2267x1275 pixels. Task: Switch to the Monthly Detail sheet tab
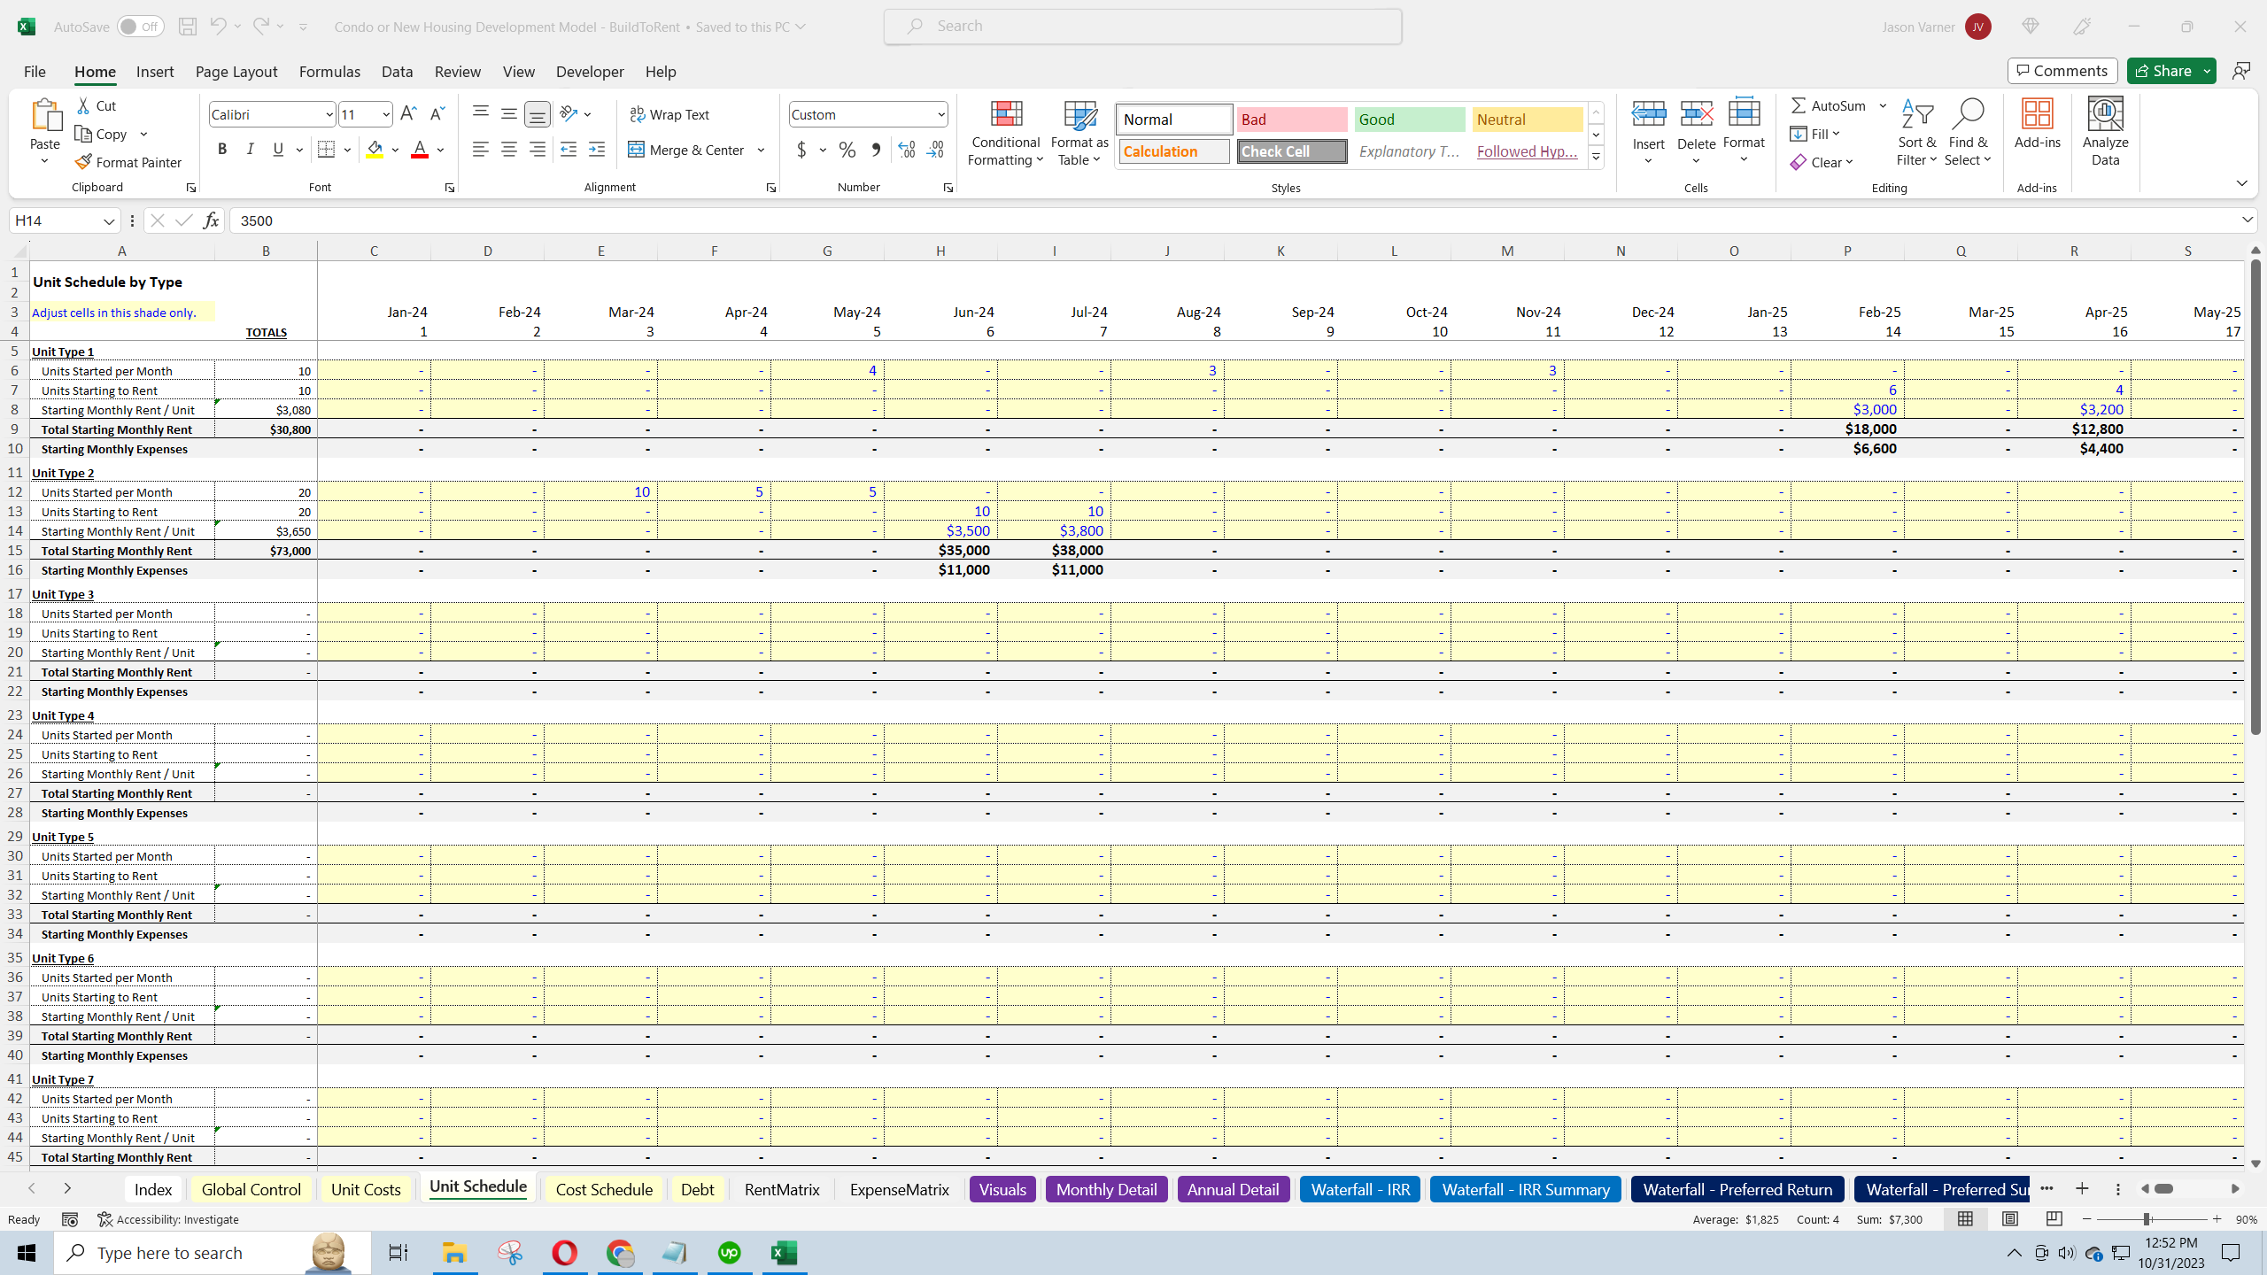pos(1106,1189)
